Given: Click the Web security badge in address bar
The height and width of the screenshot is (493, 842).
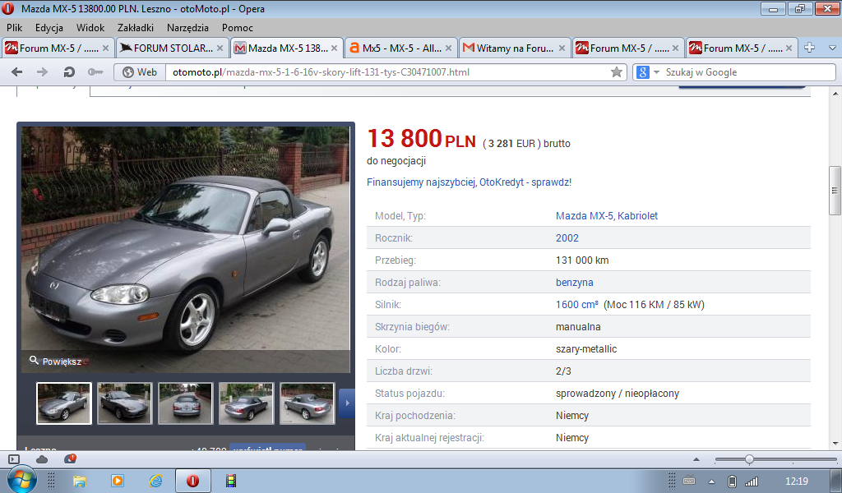Looking at the screenshot, I should pyautogui.click(x=140, y=71).
